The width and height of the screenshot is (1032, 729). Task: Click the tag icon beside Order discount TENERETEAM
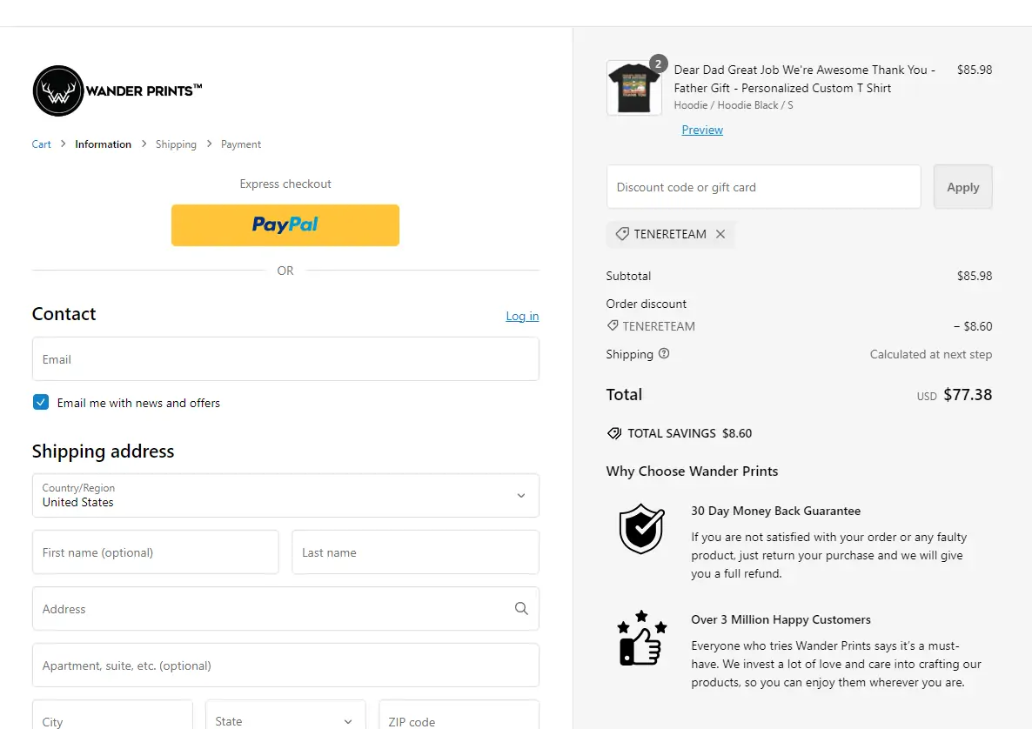click(x=612, y=326)
